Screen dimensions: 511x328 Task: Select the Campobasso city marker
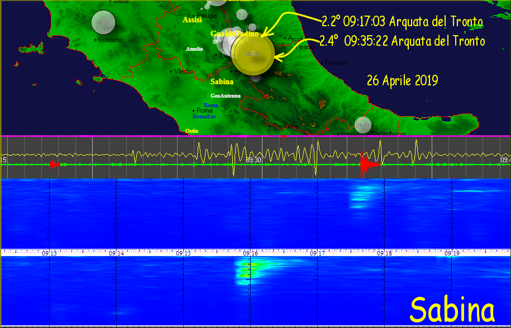(386, 133)
